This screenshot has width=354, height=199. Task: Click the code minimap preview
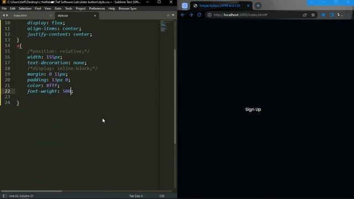pos(166,26)
